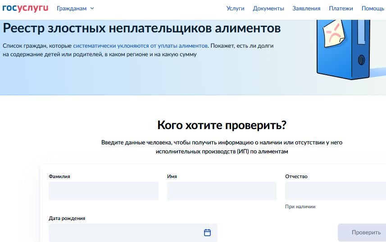This screenshot has height=242, width=386.
Task: Open Заявления in the header
Action: 306,8
